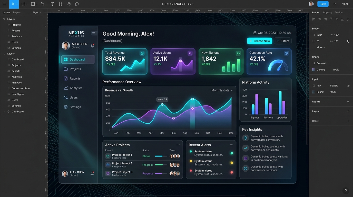Click the Present play icon
The image size is (353, 197).
tap(335, 4)
